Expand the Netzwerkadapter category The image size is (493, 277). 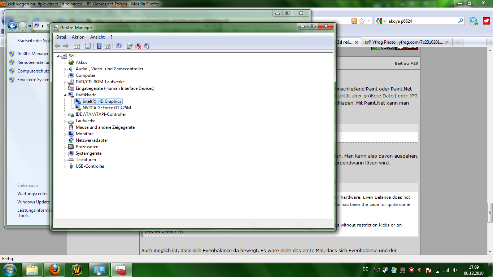(x=65, y=140)
